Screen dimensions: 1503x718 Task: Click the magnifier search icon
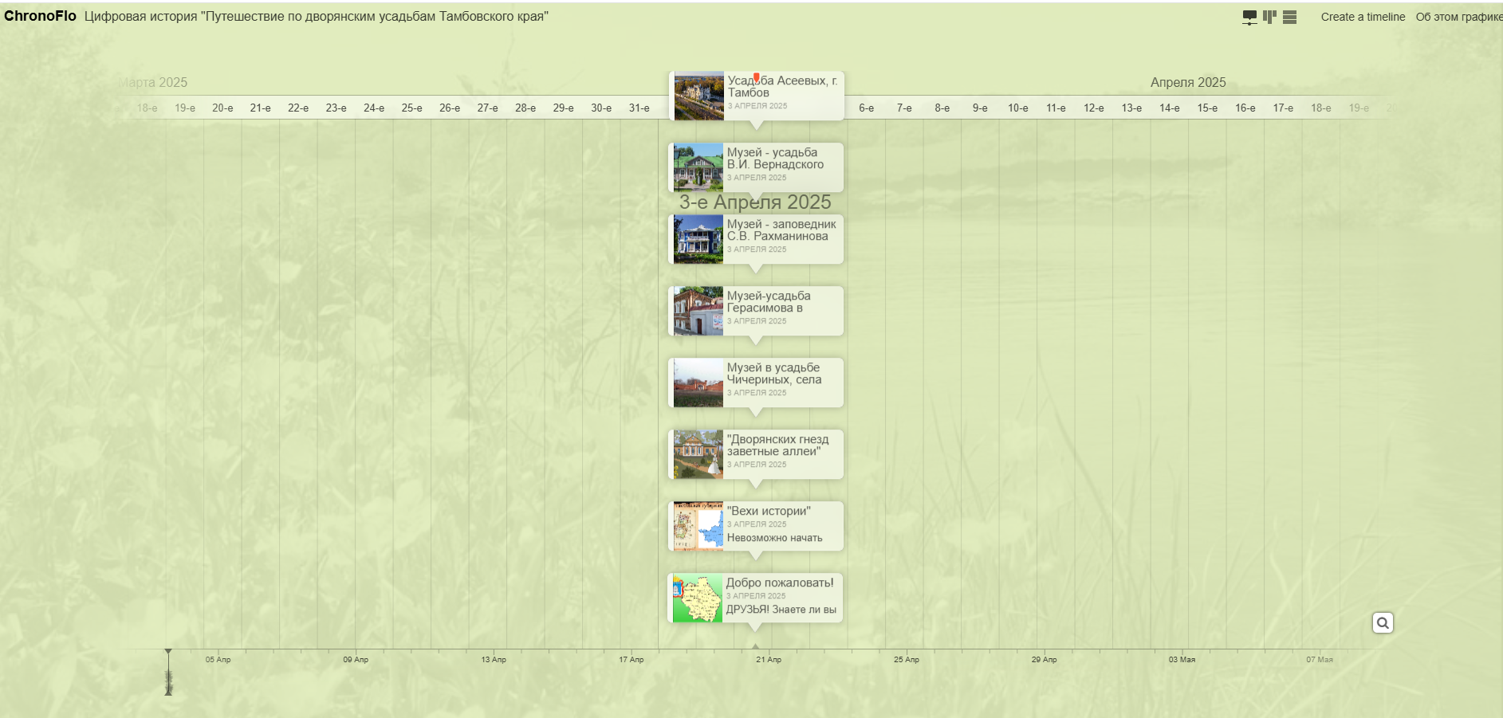coord(1383,623)
